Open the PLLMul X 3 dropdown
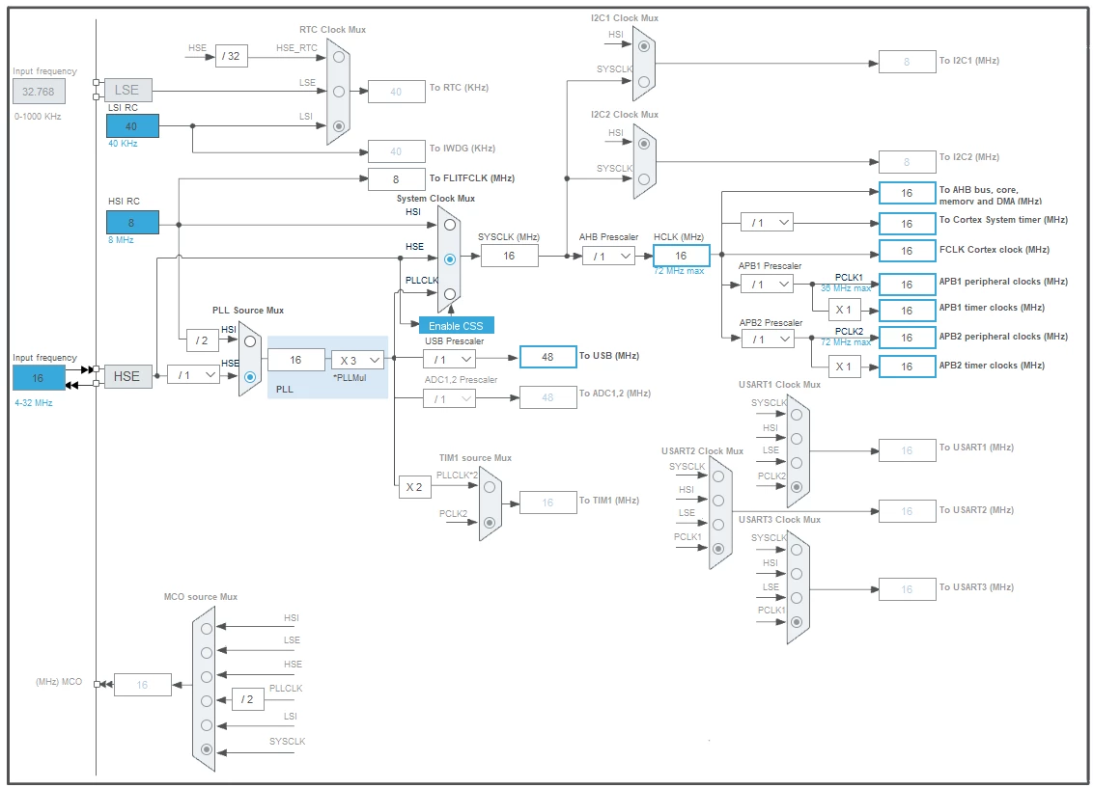The image size is (1093, 788). coord(357,360)
